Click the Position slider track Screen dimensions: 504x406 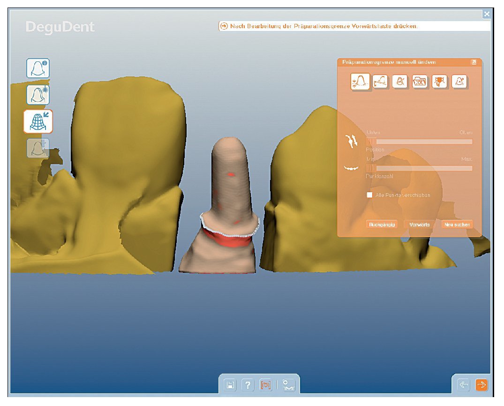419,142
